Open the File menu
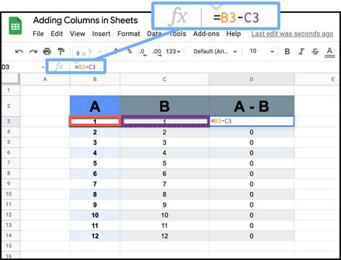341x260 pixels. (38, 34)
